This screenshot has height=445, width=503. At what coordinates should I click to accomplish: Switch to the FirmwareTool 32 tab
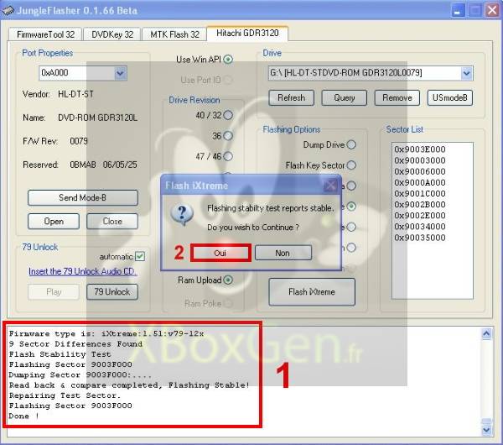[x=45, y=34]
